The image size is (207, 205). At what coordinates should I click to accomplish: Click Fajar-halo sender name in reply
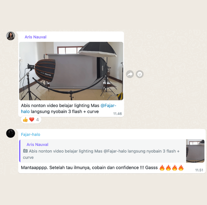point(31,134)
